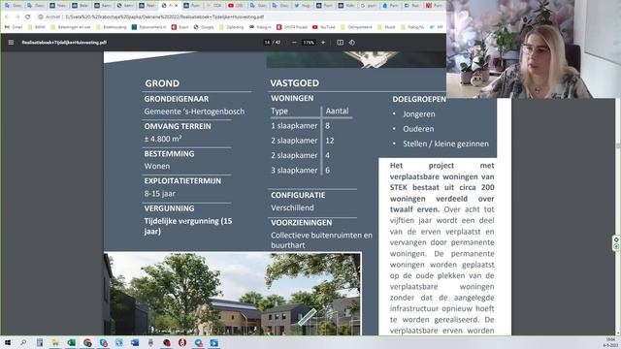621x349 pixels.
Task: Close the active PDF browser tab
Action: [177, 6]
